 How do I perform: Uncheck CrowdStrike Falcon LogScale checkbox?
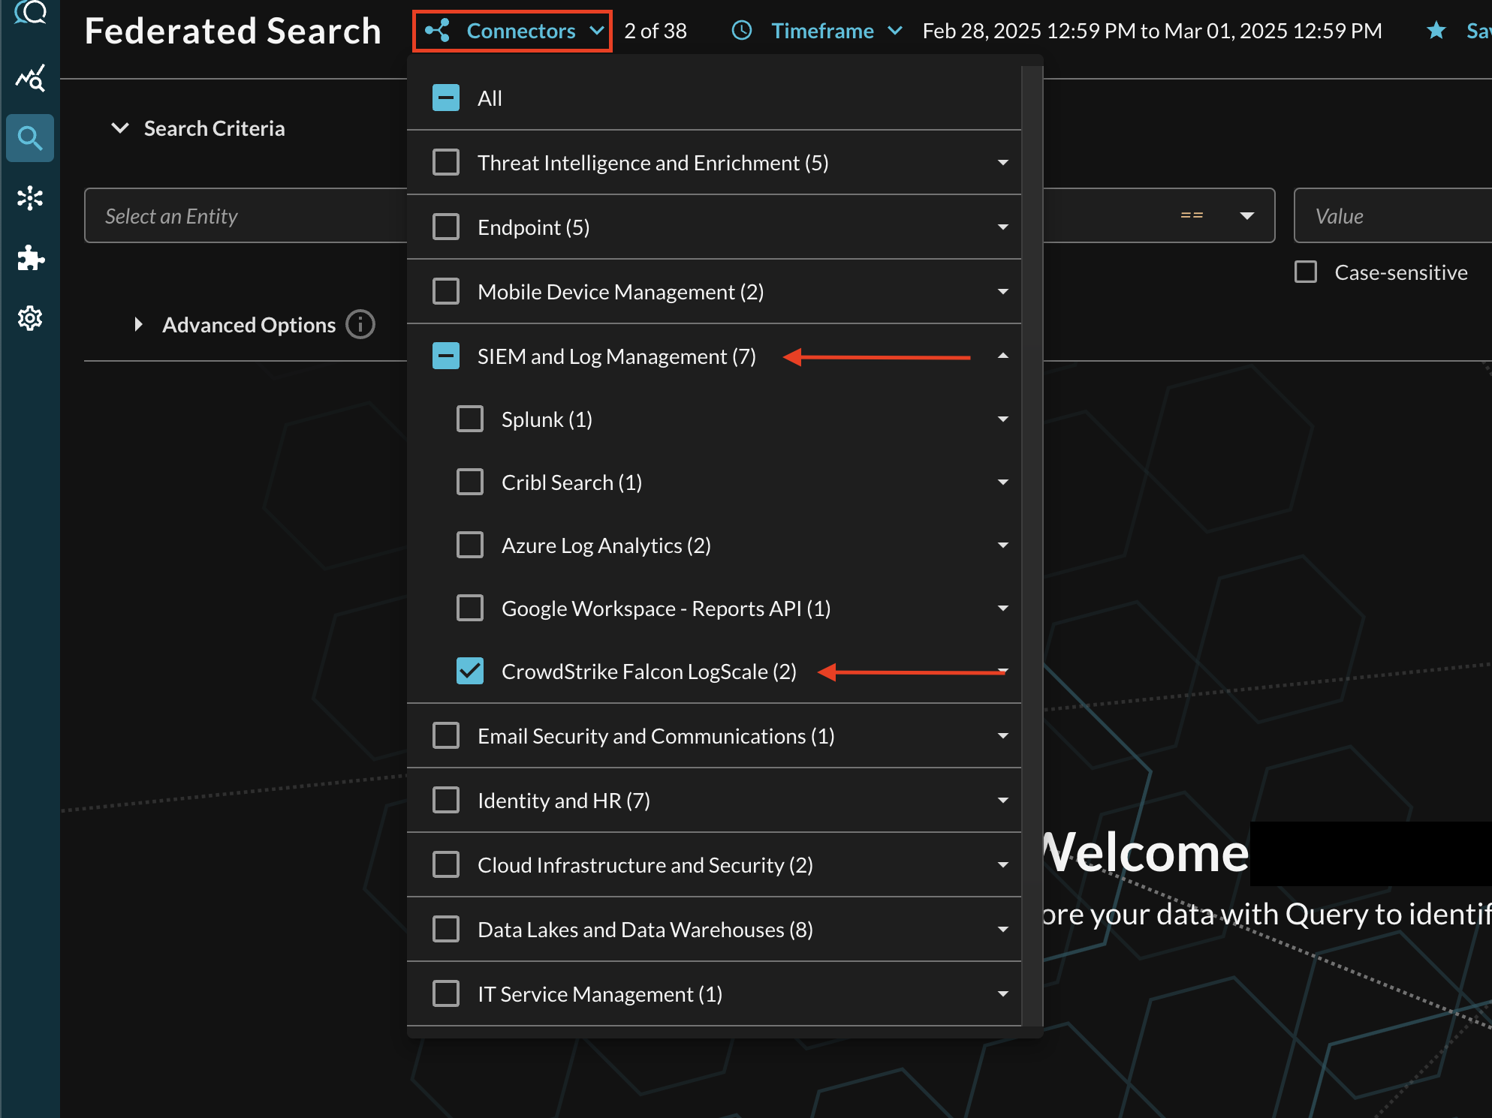470,672
